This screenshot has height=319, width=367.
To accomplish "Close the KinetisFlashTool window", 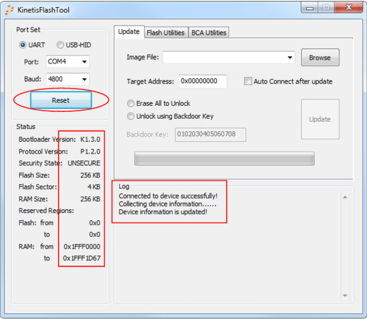I will click(x=349, y=8).
